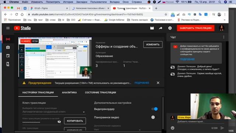Click the YouTube Studio logo
The image size is (236, 133).
pos(22,28)
